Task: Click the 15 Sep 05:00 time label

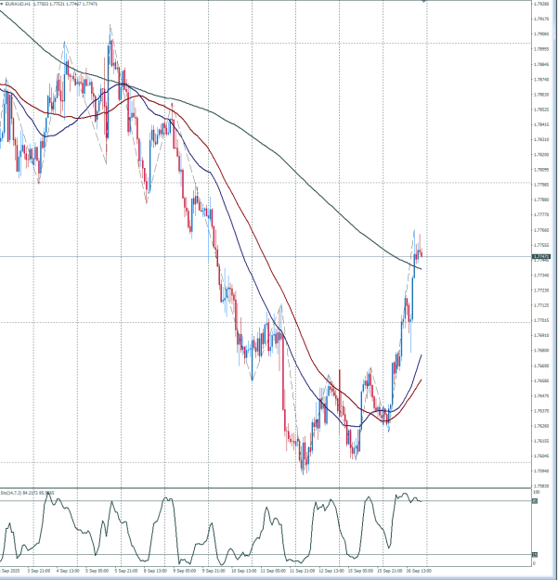Action: tap(360, 571)
